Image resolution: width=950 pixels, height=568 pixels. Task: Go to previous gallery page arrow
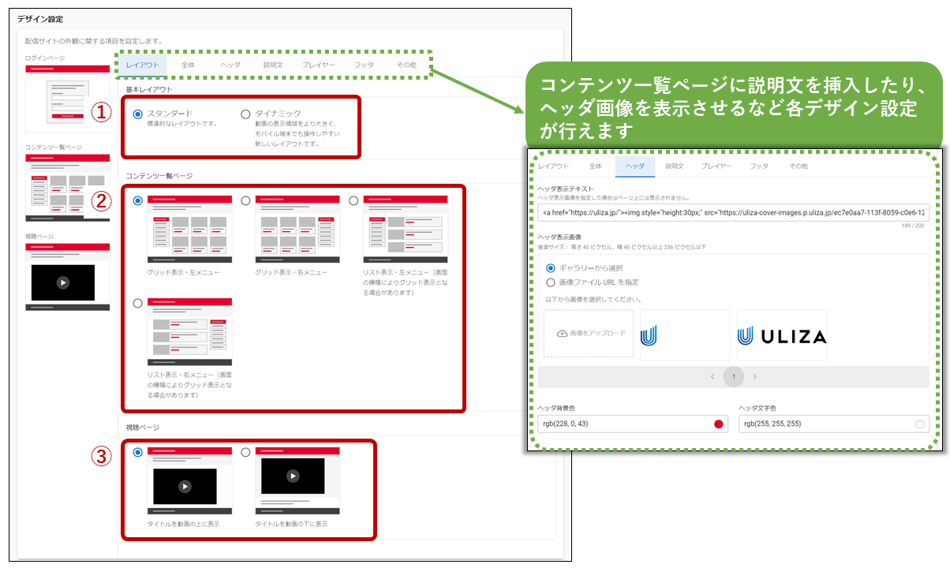coord(712,377)
